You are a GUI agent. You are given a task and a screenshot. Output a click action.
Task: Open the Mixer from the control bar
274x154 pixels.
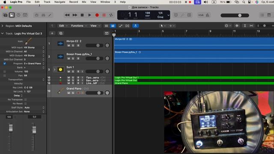[43, 15]
